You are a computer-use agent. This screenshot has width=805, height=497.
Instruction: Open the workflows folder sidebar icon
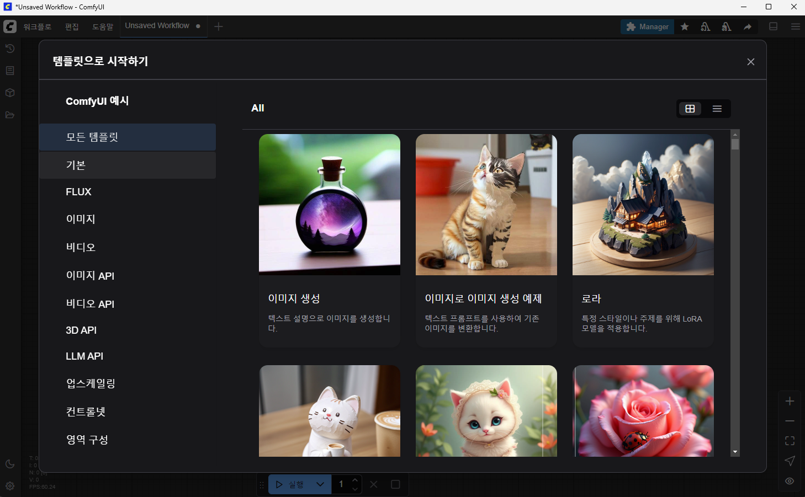[x=10, y=115]
